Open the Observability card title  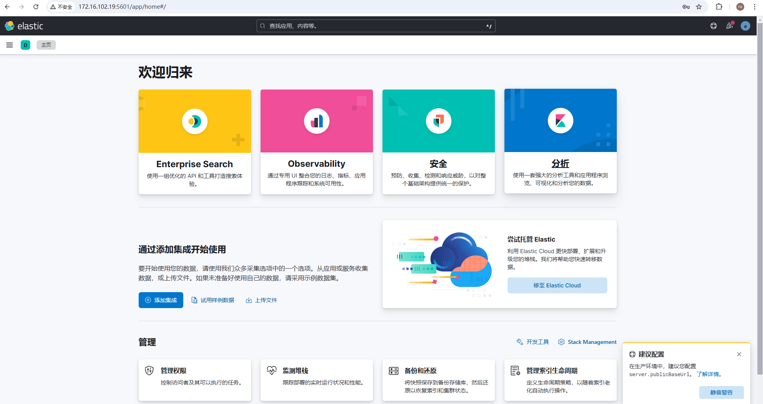[317, 164]
